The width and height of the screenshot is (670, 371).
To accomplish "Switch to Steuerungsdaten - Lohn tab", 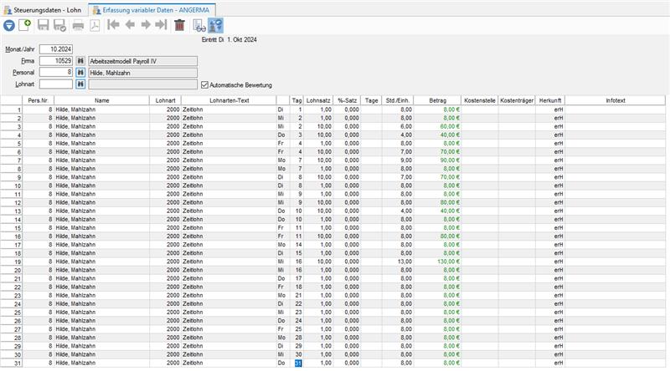I will (x=43, y=10).
